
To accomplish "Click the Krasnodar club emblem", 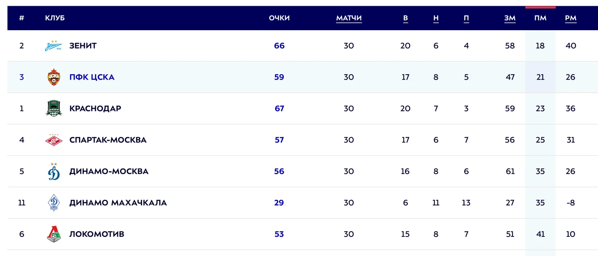I will coord(54,109).
